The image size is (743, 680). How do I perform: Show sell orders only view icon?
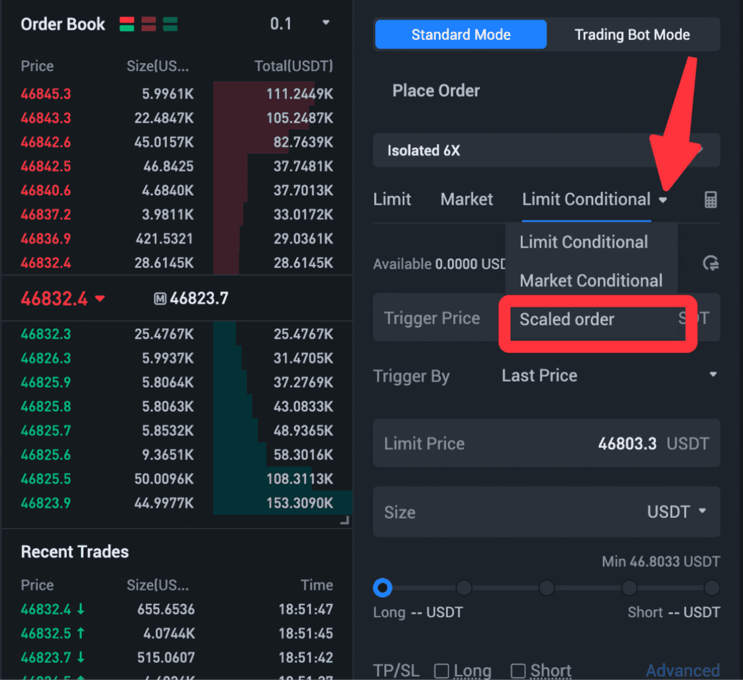coord(149,24)
